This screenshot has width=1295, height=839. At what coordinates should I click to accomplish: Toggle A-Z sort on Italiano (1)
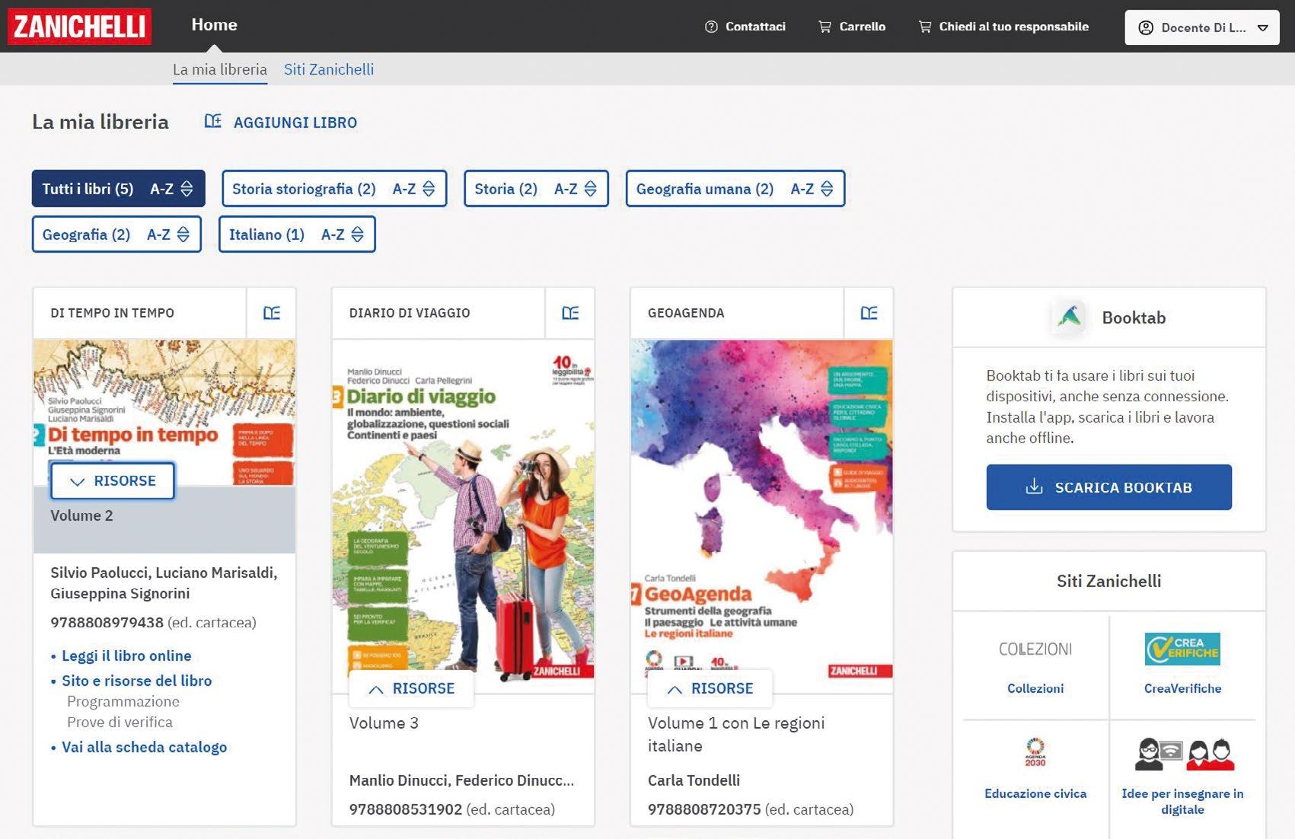click(343, 234)
